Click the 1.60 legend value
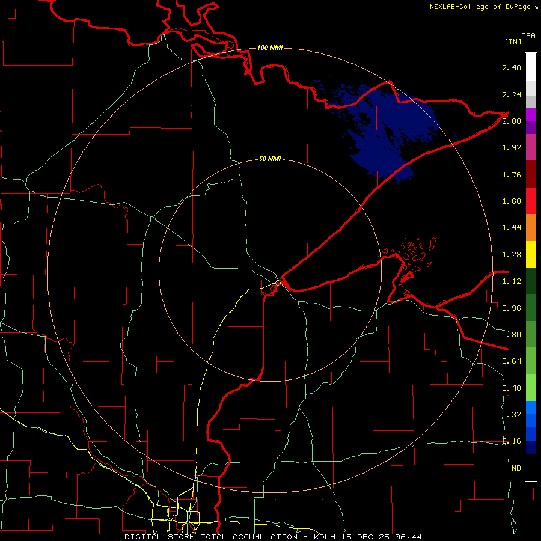Image resolution: width=541 pixels, height=541 pixels. (512, 201)
